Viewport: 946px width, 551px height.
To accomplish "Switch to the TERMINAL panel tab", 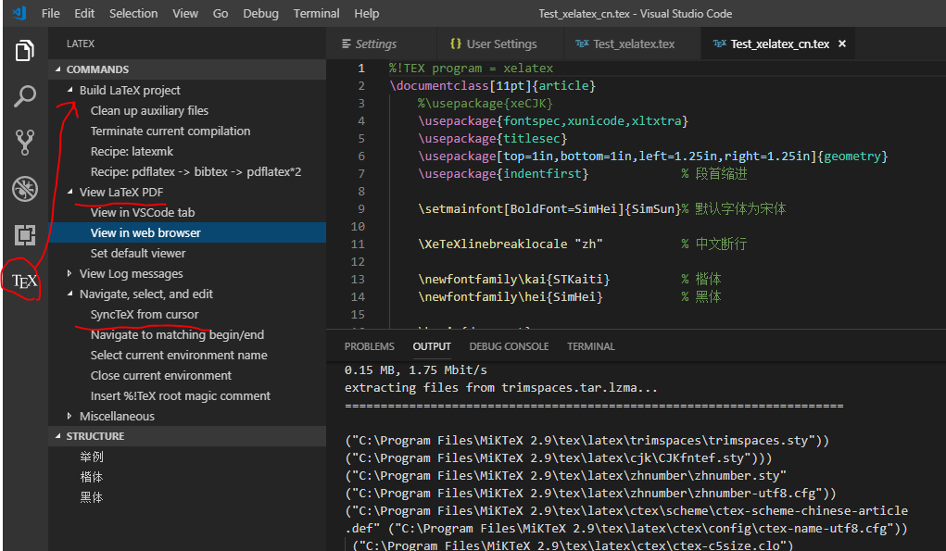I will 590,346.
